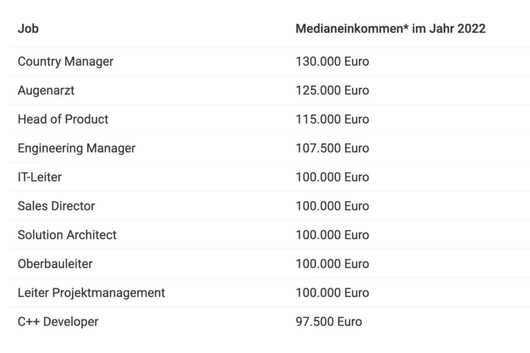Click the Sales Director entry
The width and height of the screenshot is (530, 353).
coord(56,206)
